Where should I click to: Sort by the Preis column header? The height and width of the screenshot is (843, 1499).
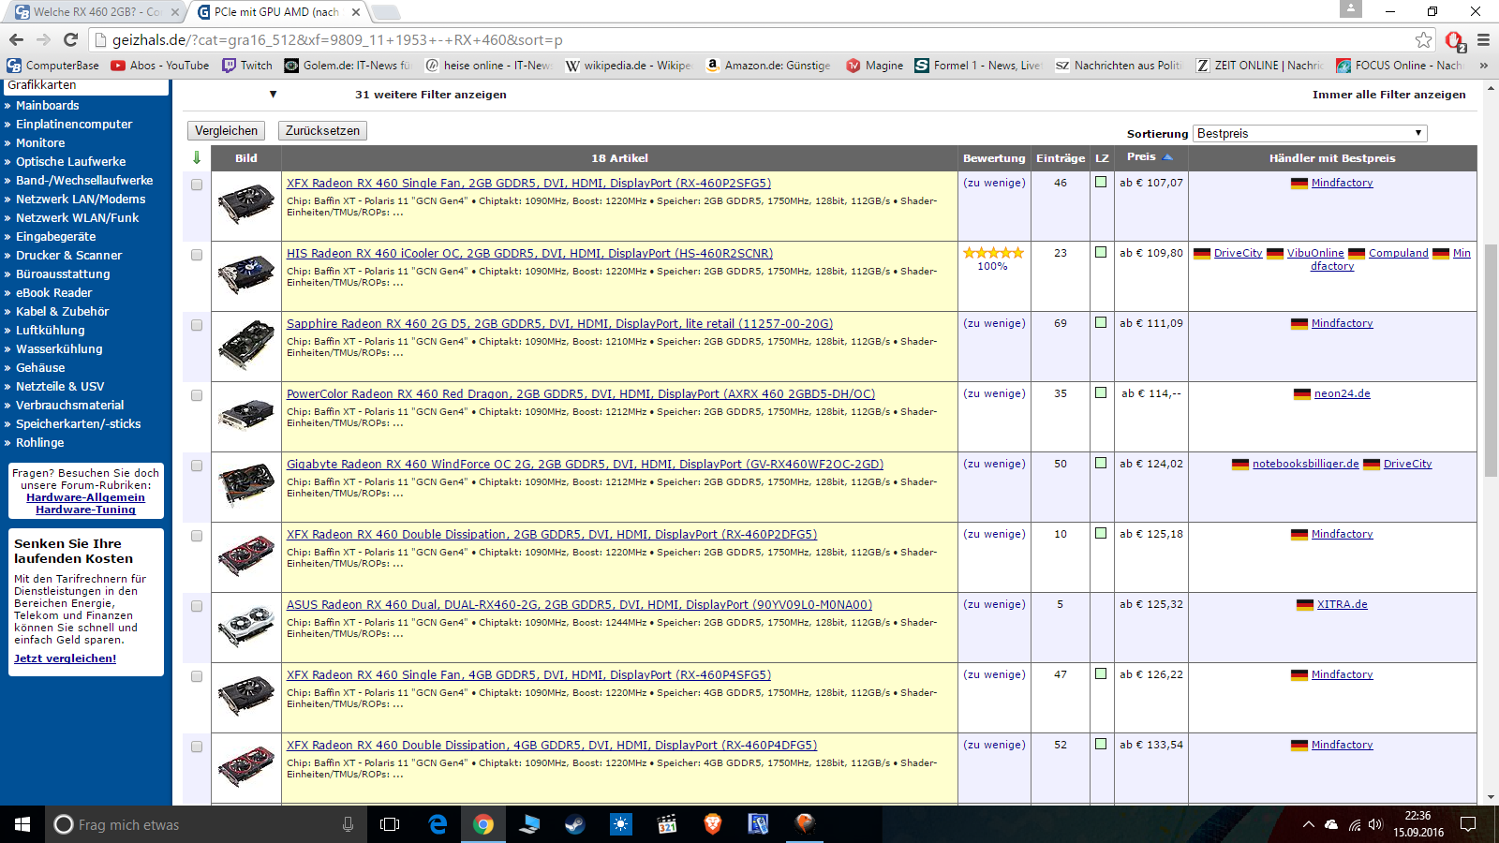[1150, 157]
